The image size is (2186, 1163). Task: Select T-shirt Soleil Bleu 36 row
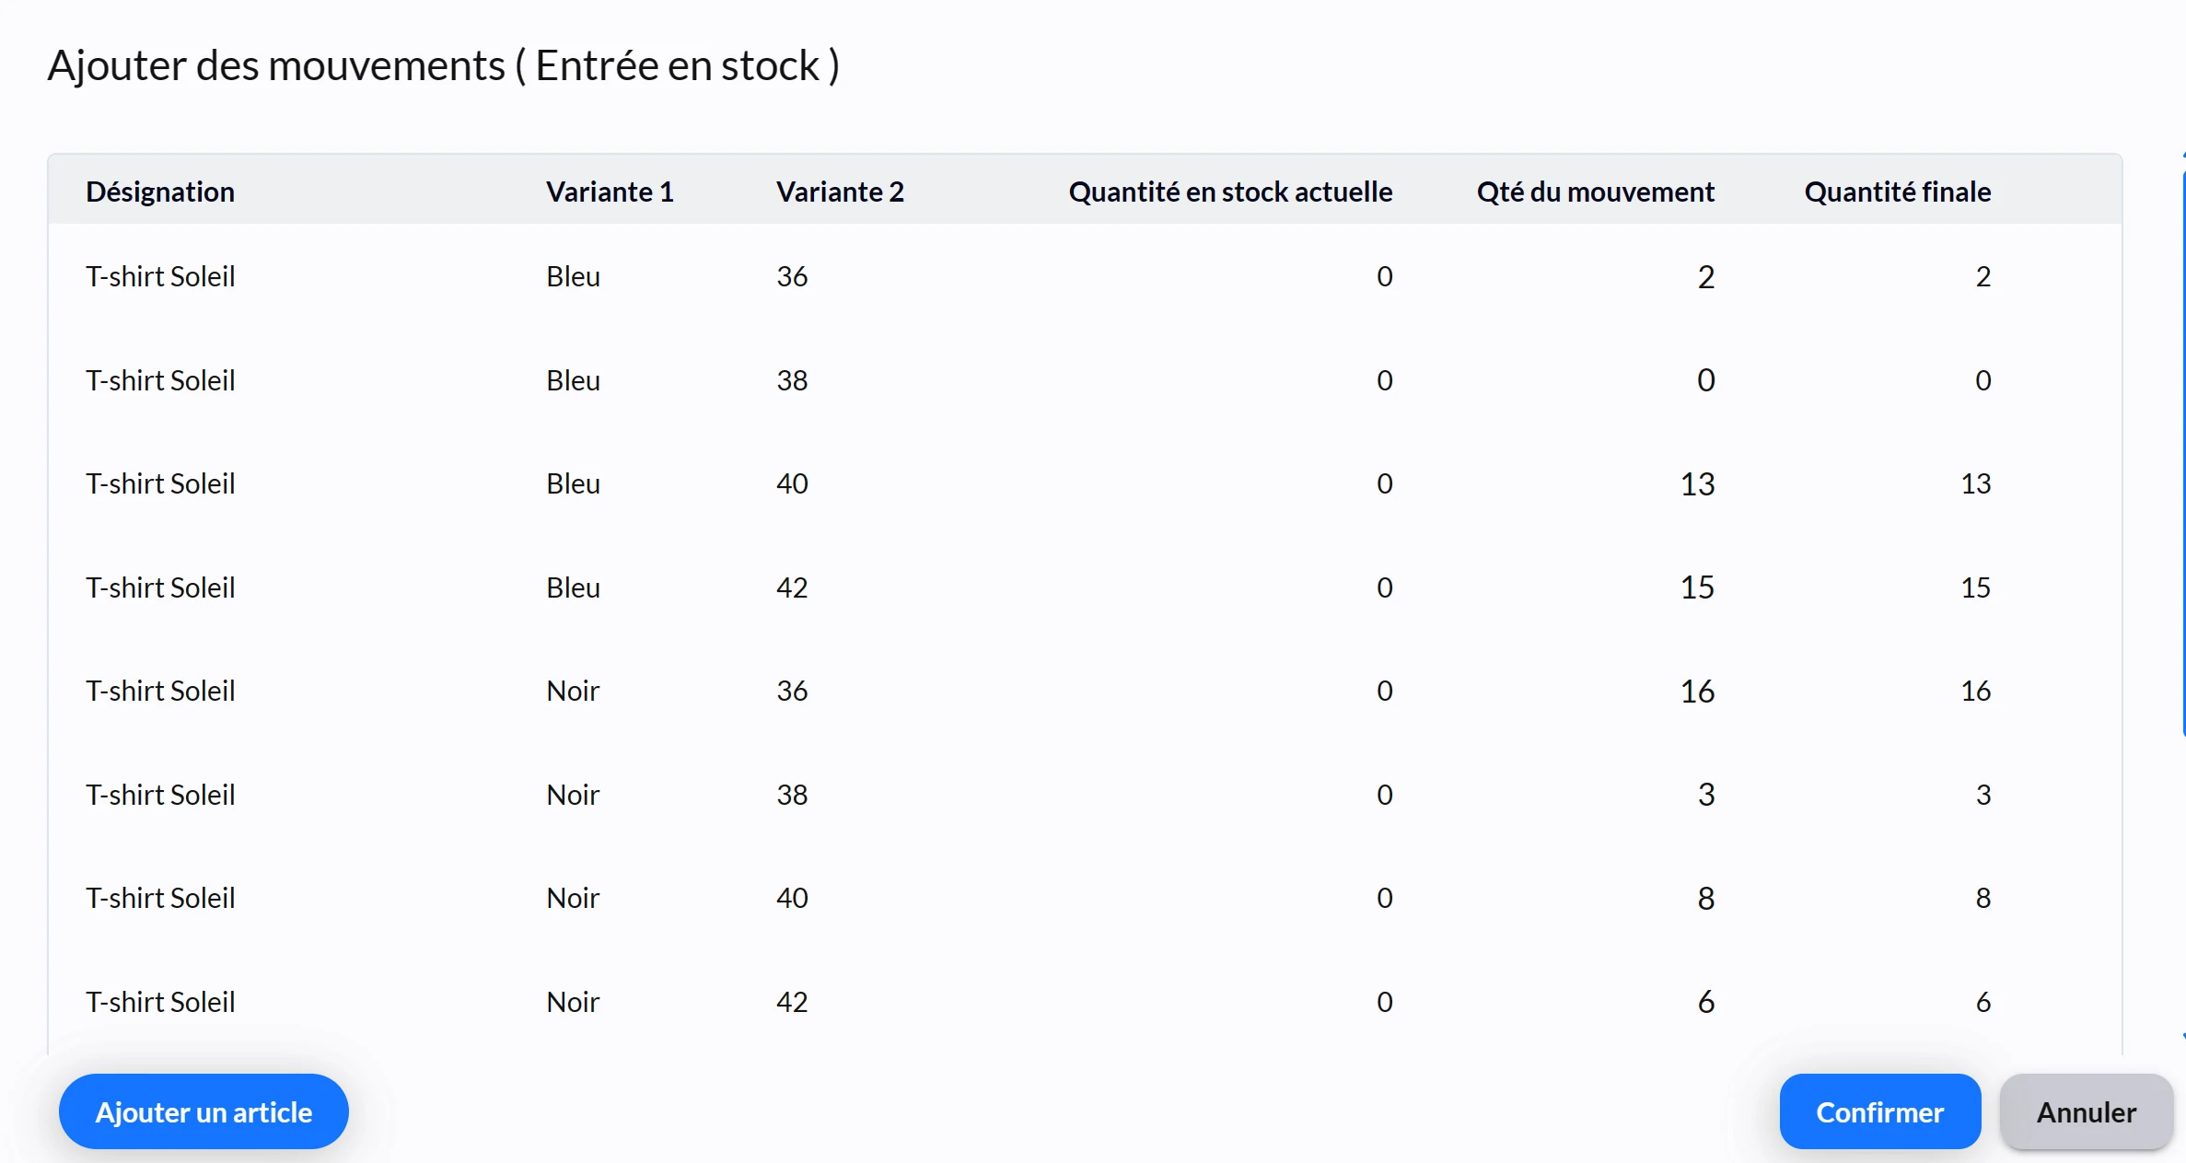(1085, 276)
